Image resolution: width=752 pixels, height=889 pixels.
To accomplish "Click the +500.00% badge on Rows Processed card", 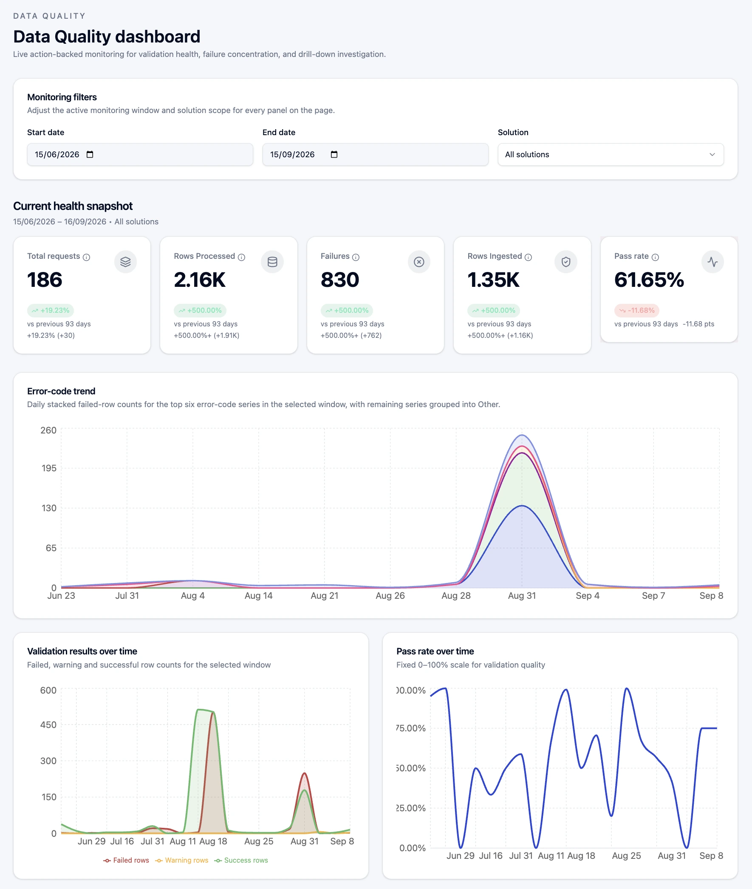I will pyautogui.click(x=200, y=310).
